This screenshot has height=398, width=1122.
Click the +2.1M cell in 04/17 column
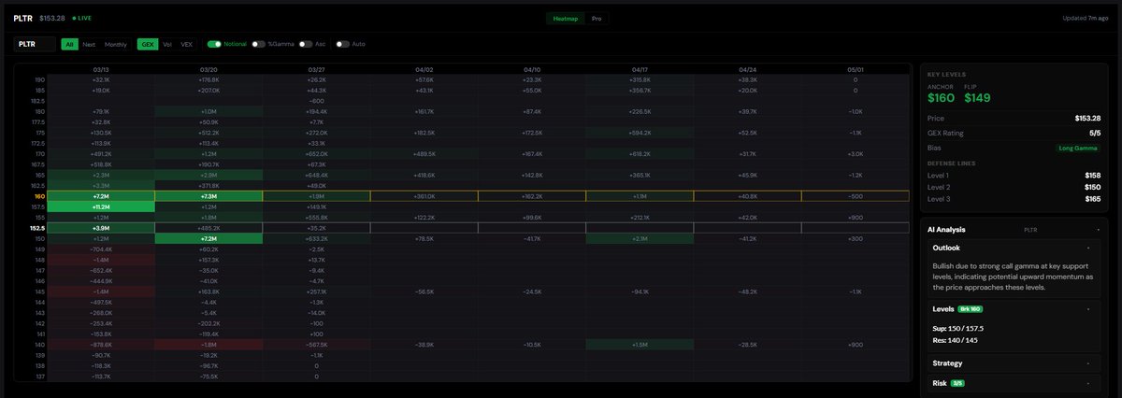click(x=640, y=238)
